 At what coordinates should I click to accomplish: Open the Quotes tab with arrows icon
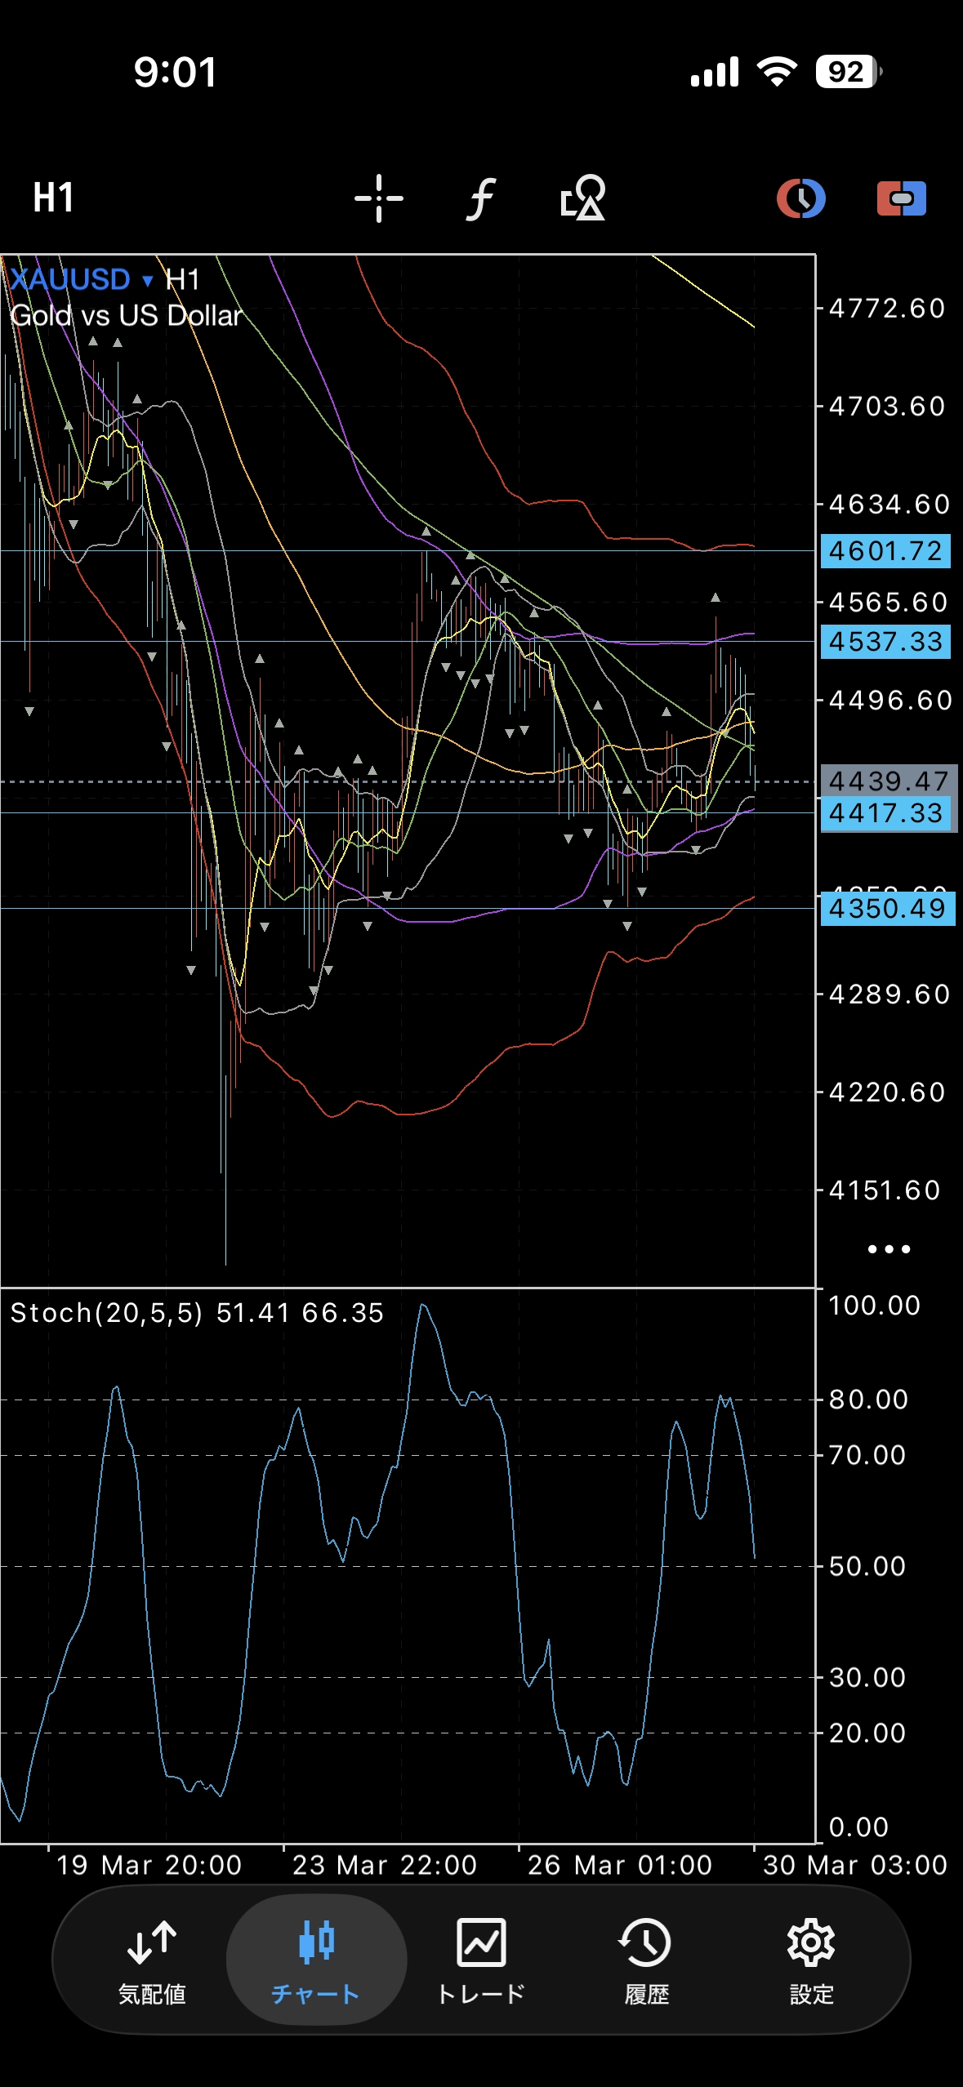[x=152, y=1960]
